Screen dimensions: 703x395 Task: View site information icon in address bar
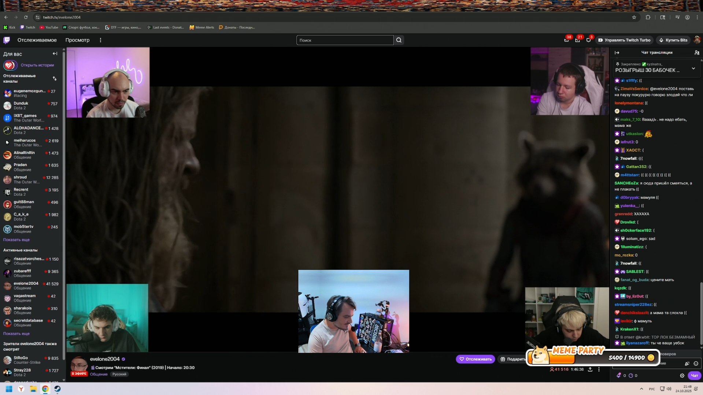pos(37,17)
